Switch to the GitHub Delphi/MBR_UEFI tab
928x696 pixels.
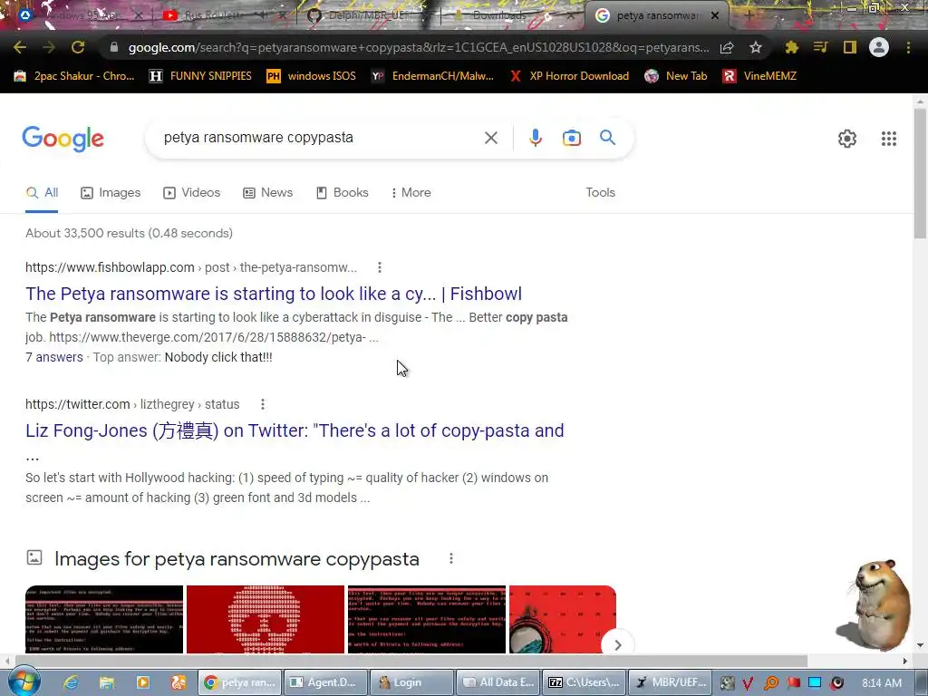pos(367,15)
